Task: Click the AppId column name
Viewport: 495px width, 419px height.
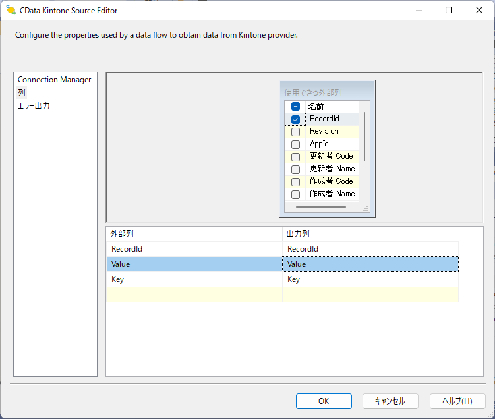Action: click(319, 144)
